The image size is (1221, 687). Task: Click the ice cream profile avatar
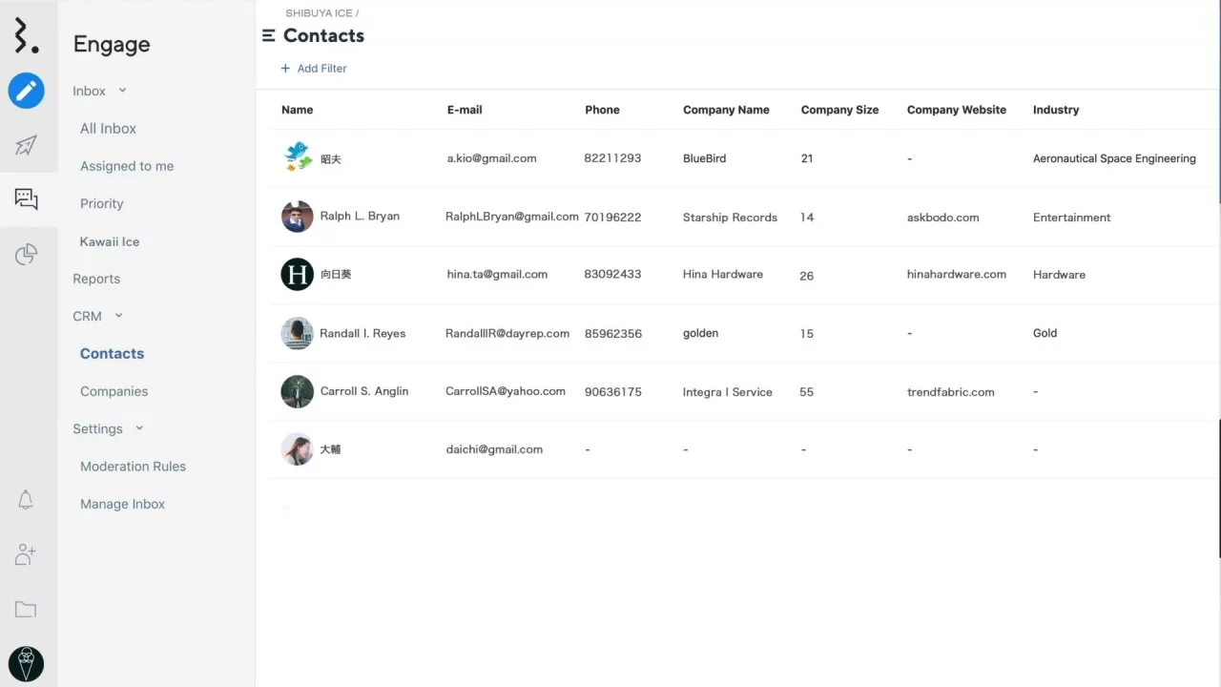26,663
